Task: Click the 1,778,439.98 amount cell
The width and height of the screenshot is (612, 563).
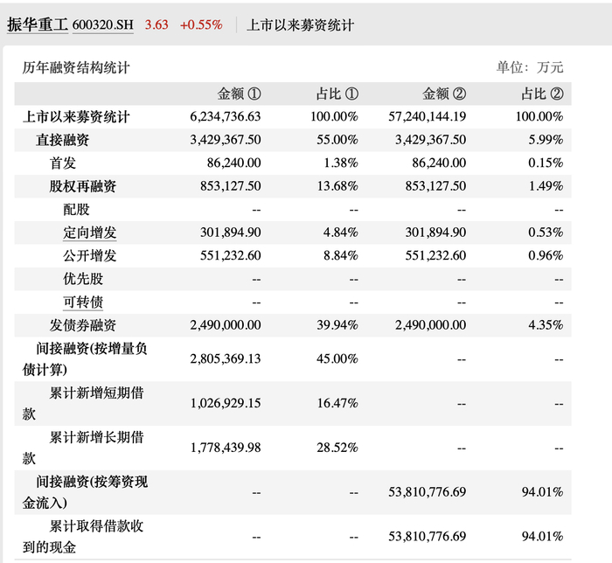Action: pos(226,448)
